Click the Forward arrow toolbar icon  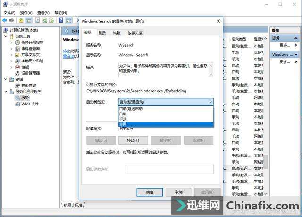click(x=11, y=20)
